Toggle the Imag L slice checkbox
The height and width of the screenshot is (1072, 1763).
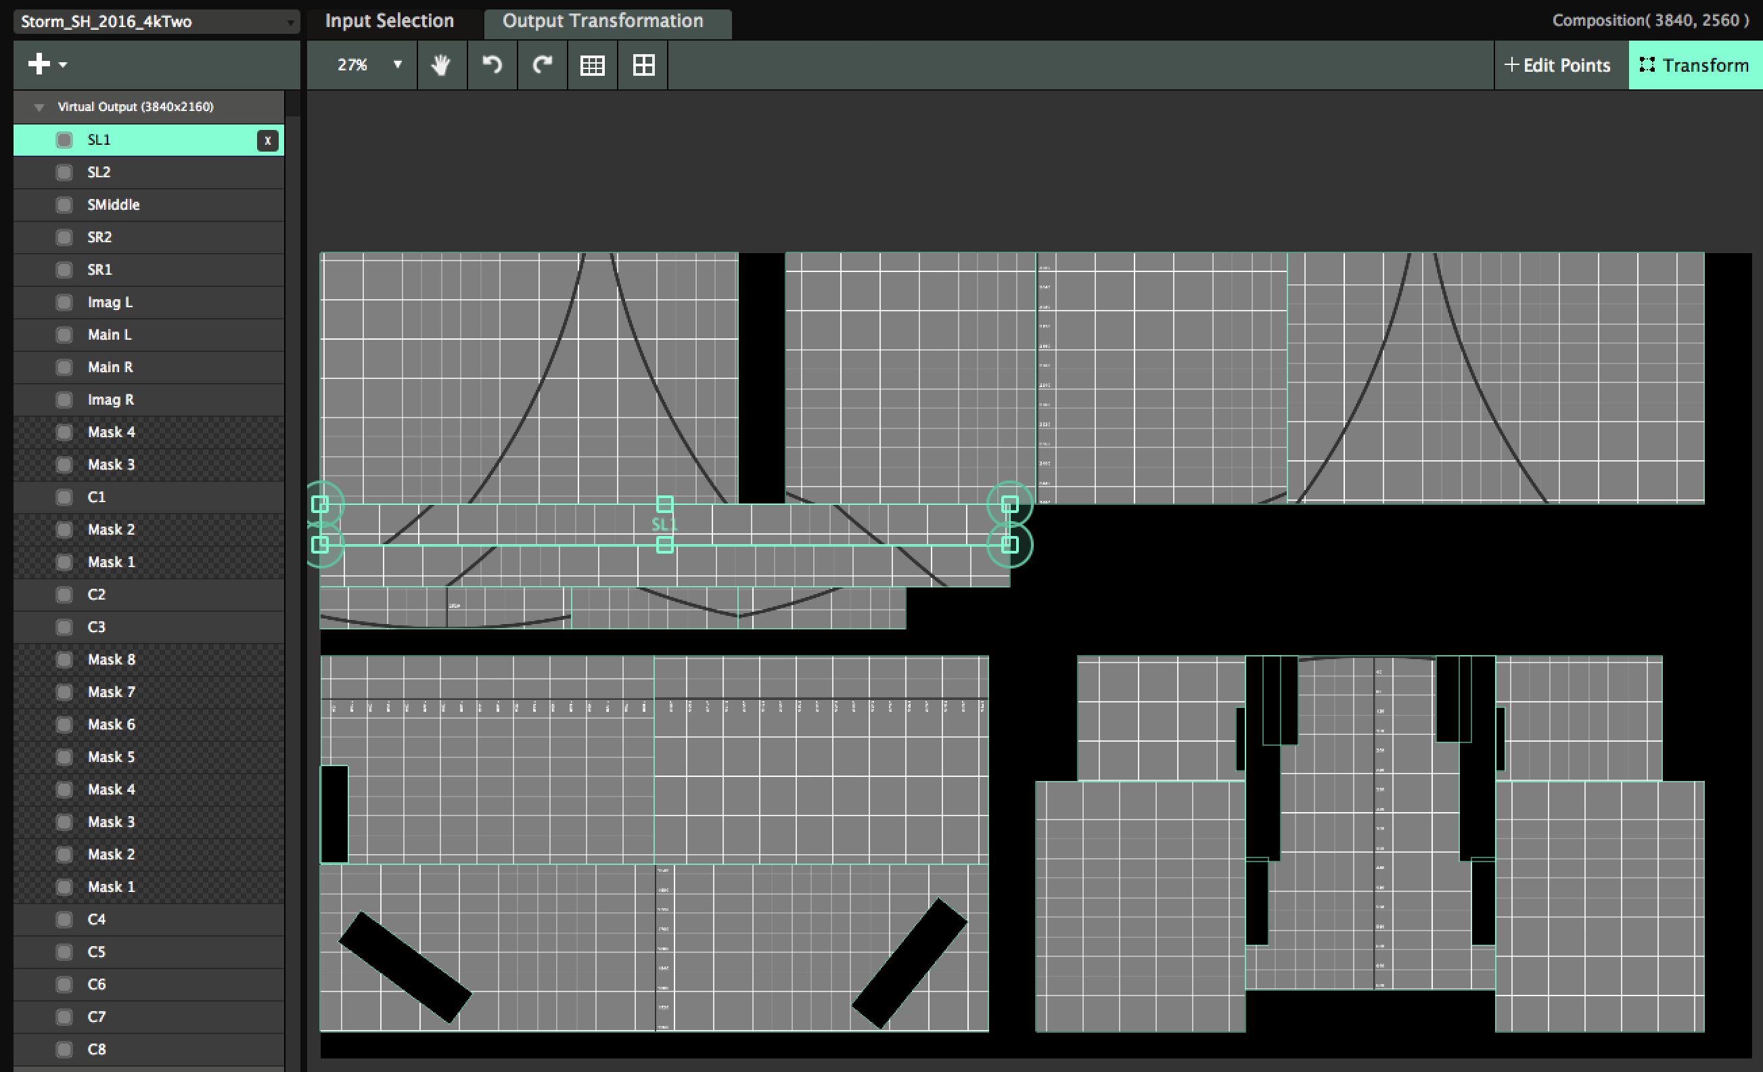coord(64,303)
